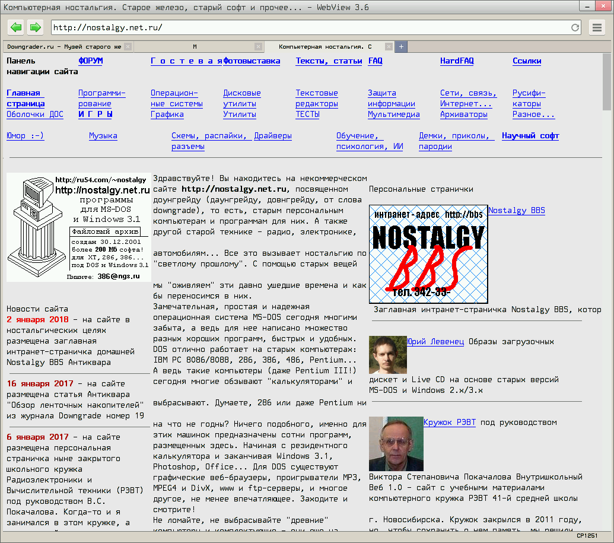
Task: Open a new tab with the plus icon
Action: (400, 46)
